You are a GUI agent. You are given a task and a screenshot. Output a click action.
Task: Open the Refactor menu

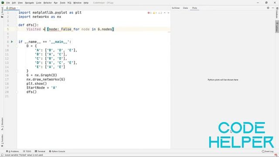(48, 3)
